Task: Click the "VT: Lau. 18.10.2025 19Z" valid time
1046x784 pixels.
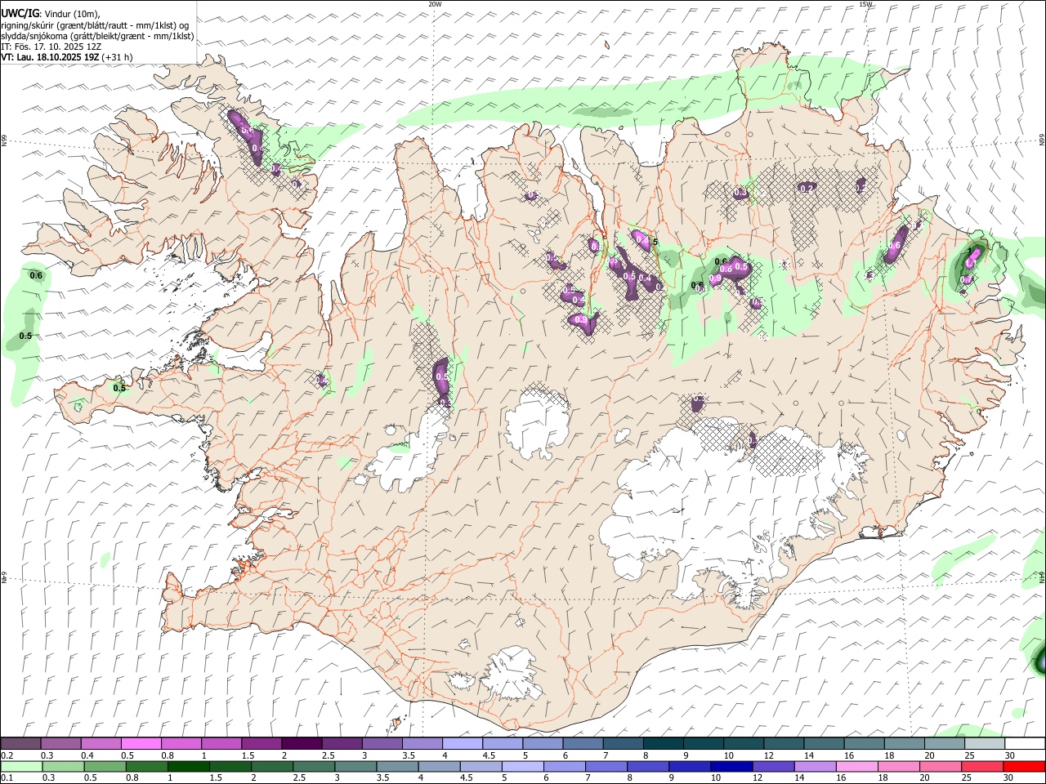Action: tap(50, 57)
